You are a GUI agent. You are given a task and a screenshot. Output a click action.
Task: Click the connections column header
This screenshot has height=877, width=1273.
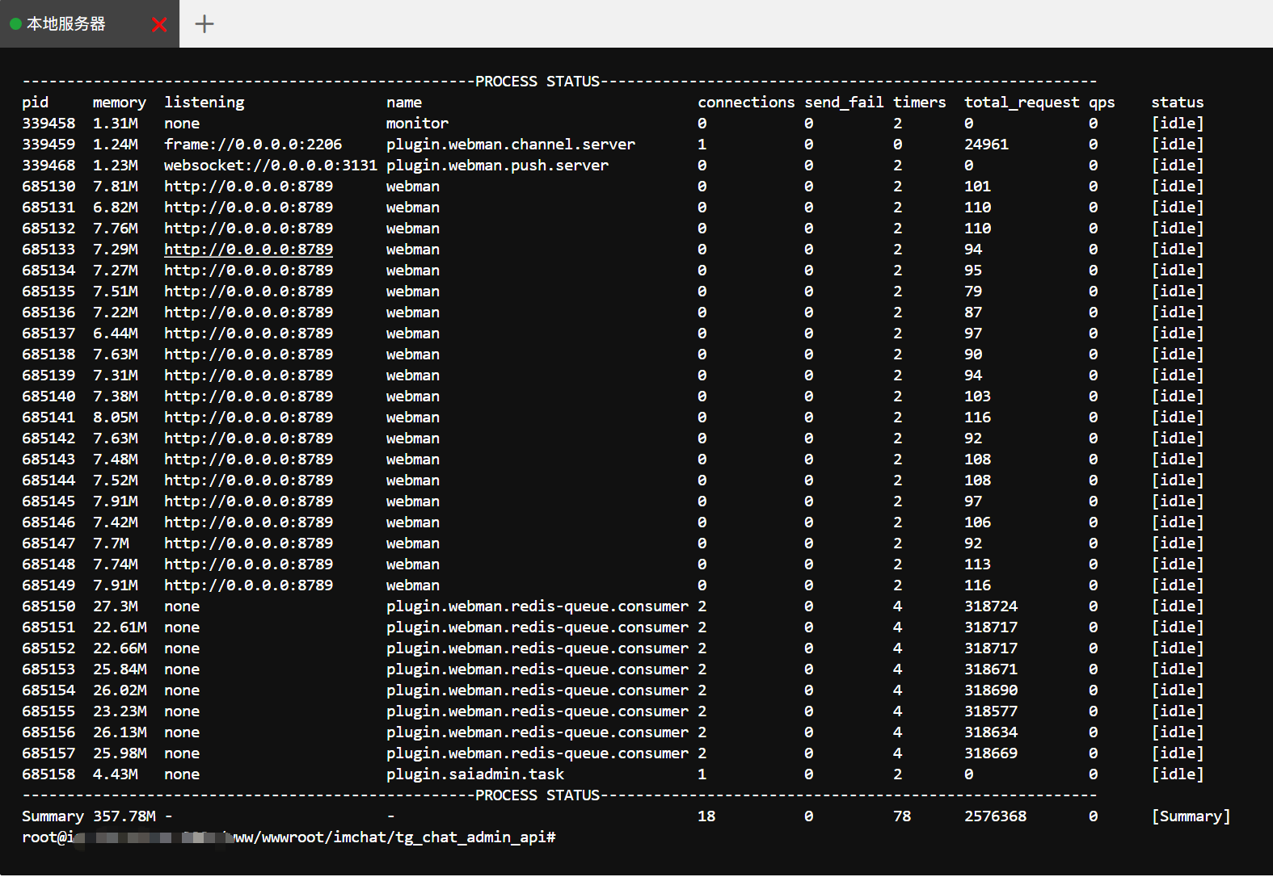pyautogui.click(x=745, y=103)
